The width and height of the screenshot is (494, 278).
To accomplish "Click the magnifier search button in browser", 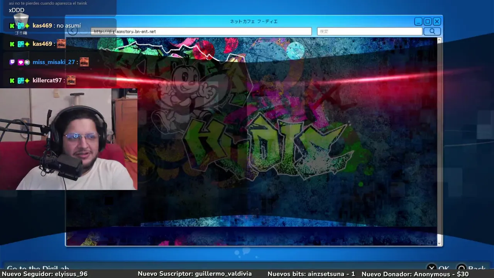I will click(432, 31).
